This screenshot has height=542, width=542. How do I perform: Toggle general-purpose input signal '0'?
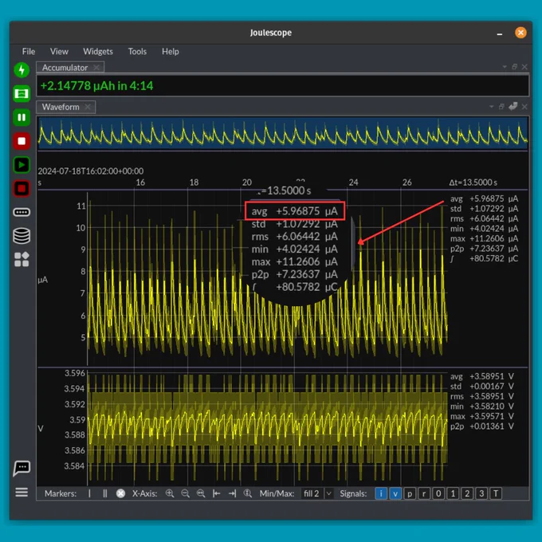tap(438, 493)
